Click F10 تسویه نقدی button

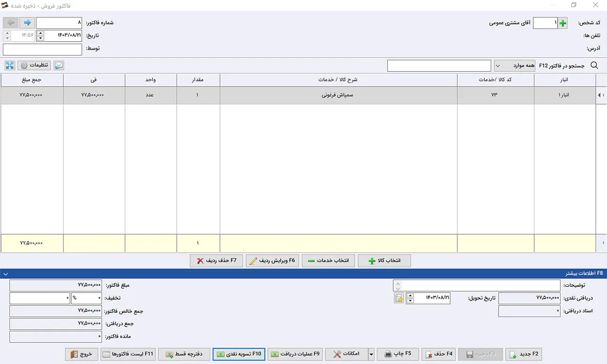point(239,354)
